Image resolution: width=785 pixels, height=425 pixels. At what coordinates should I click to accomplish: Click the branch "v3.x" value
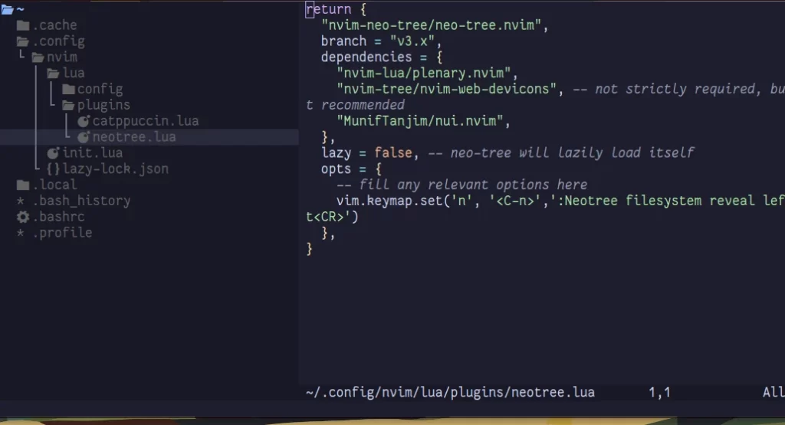(x=412, y=41)
